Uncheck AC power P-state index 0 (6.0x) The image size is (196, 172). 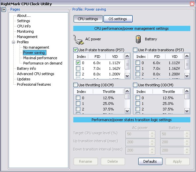[78, 63]
